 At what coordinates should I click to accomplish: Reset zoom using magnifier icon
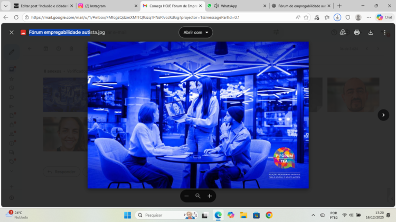pos(198,196)
